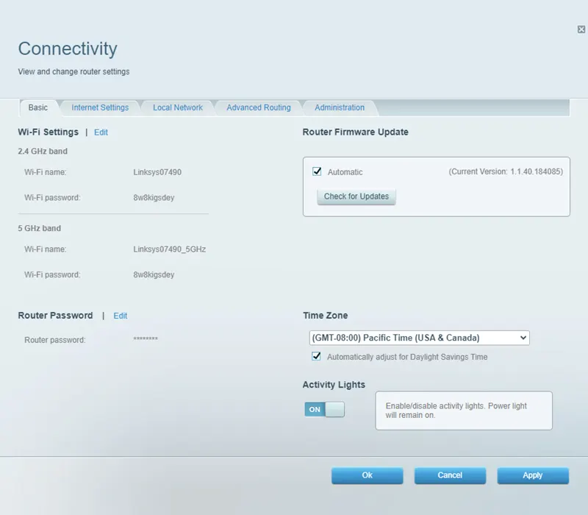This screenshot has width=588, height=515.
Task: Cancel changes to router settings
Action: [x=450, y=475]
